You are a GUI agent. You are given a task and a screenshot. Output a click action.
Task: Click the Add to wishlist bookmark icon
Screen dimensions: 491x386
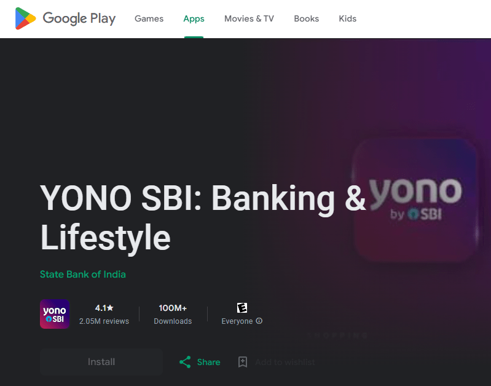[243, 362]
